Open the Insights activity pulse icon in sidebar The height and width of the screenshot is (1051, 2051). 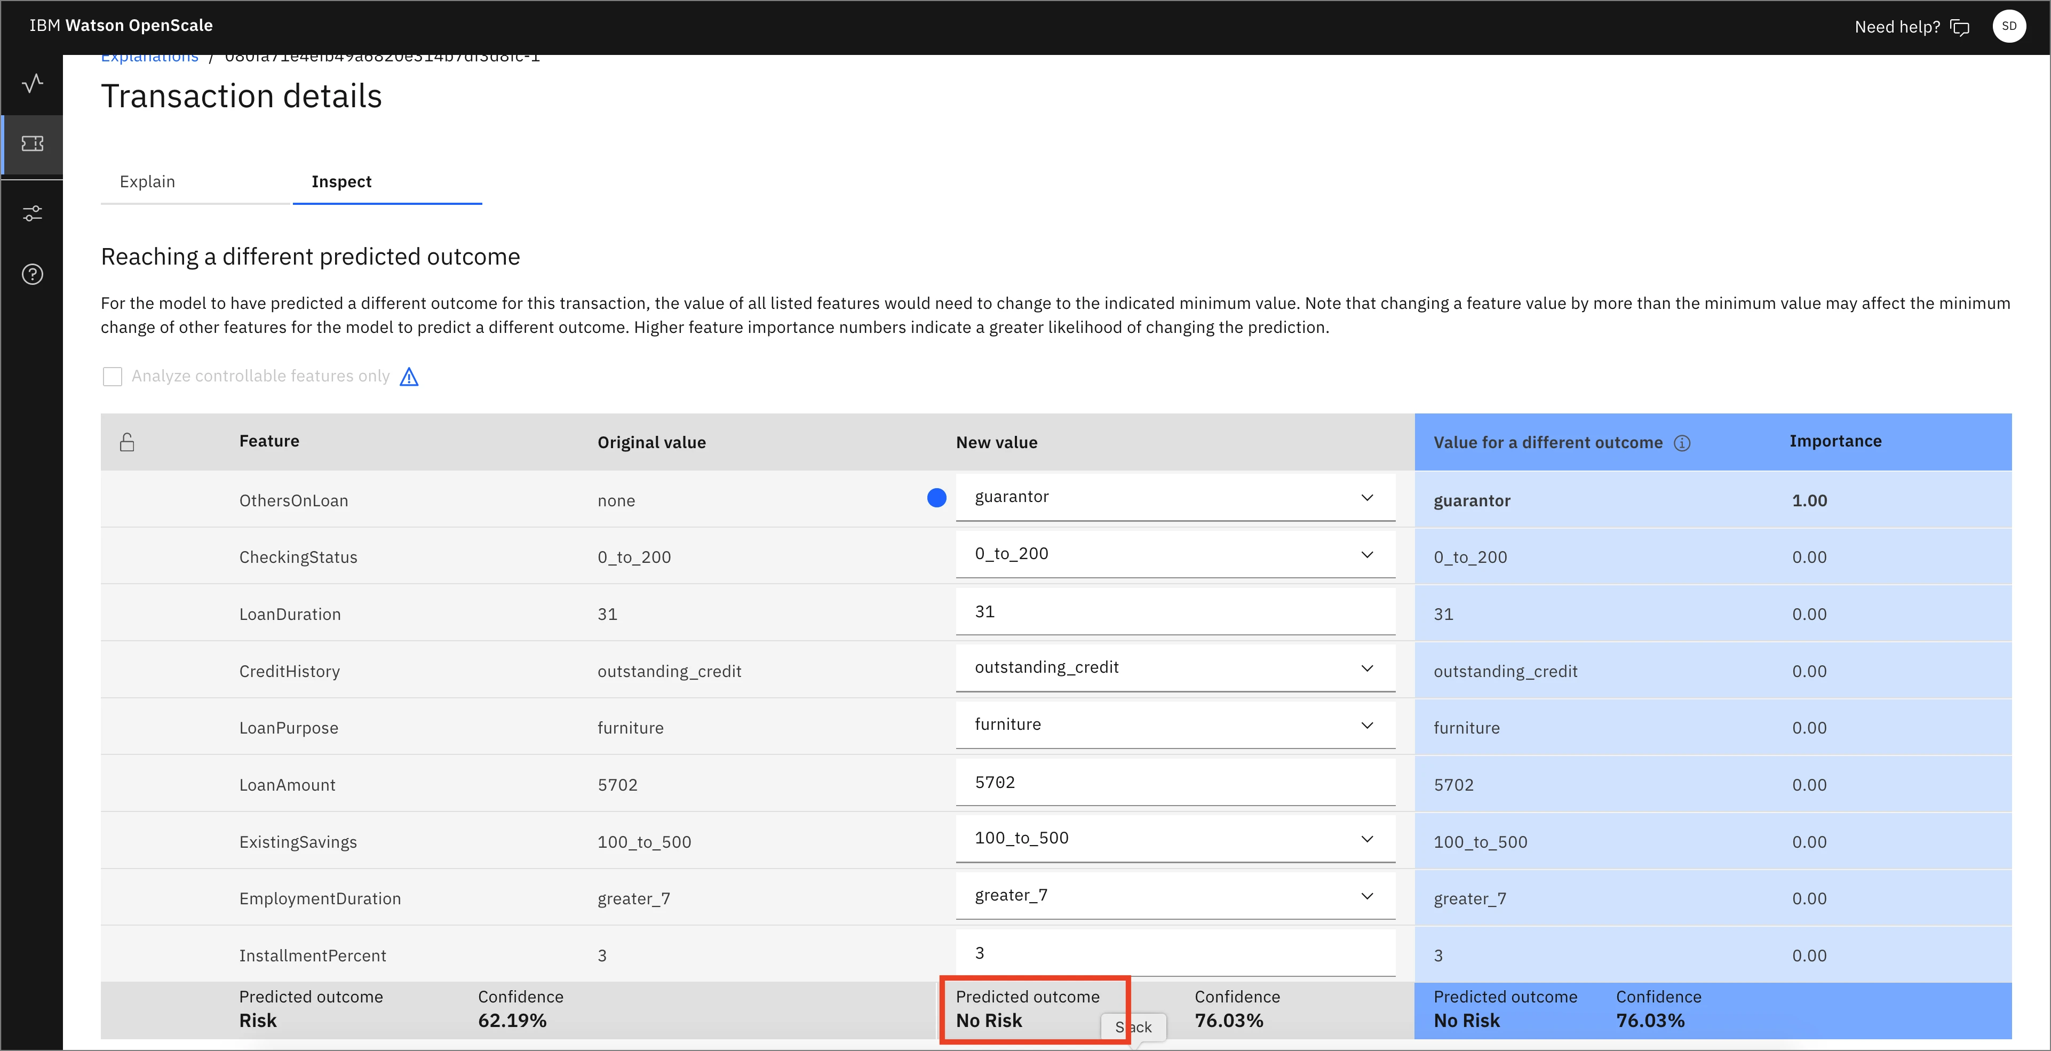(x=33, y=83)
